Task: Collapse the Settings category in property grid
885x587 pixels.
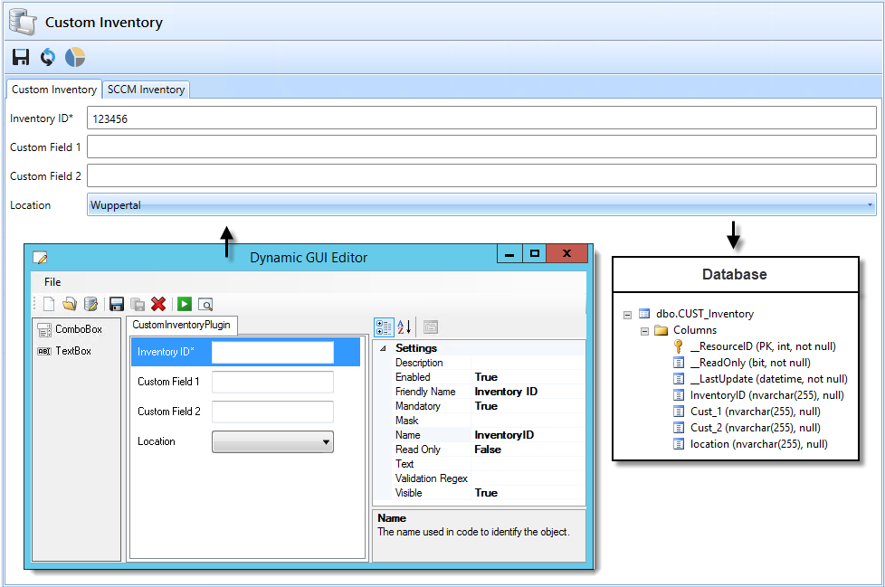Action: [x=383, y=348]
